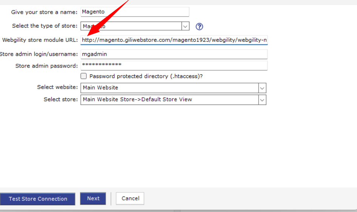Click the 'Store admin login/username:' label

[39, 54]
